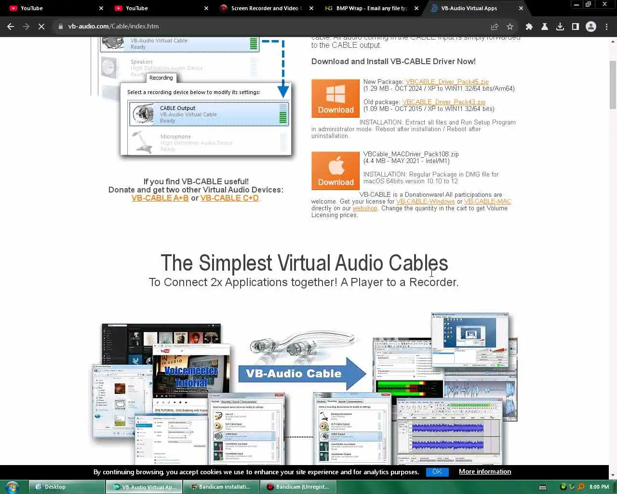Stop the page loading with the X button
617x494 pixels.
(41, 27)
